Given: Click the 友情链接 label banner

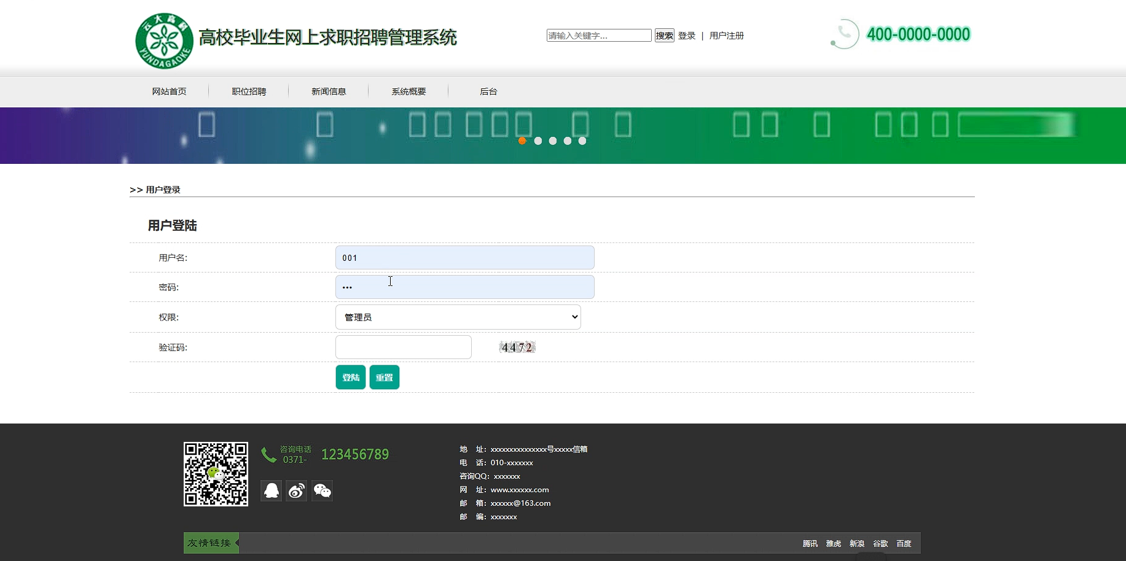Looking at the screenshot, I should (210, 543).
